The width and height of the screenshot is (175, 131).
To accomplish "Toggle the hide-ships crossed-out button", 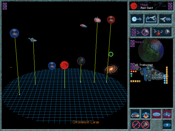I will pos(136,125).
